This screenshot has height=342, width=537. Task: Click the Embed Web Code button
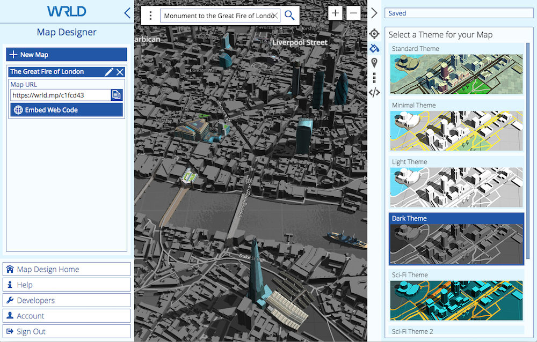point(67,110)
